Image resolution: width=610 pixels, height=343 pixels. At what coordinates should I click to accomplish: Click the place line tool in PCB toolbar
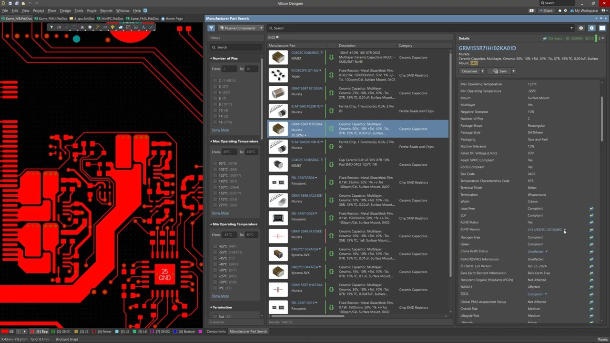[x=151, y=28]
